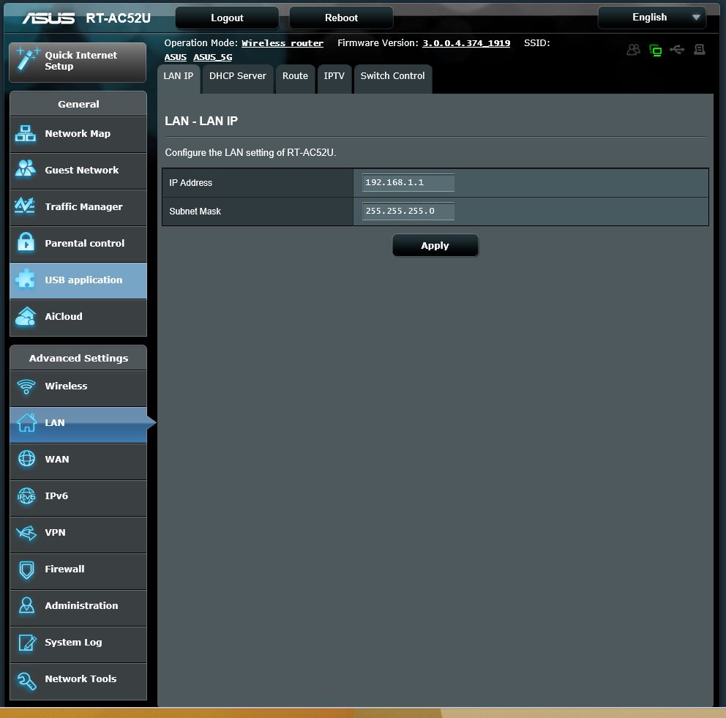Go to AiCloud section
This screenshot has height=718, width=726.
point(78,317)
